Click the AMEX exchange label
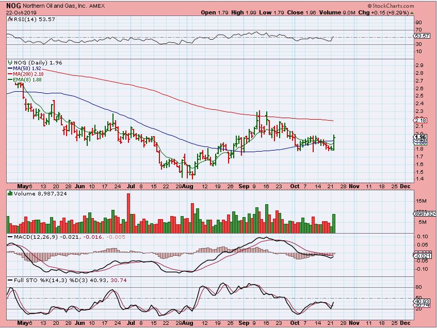This screenshot has height=329, width=437. pyautogui.click(x=97, y=6)
